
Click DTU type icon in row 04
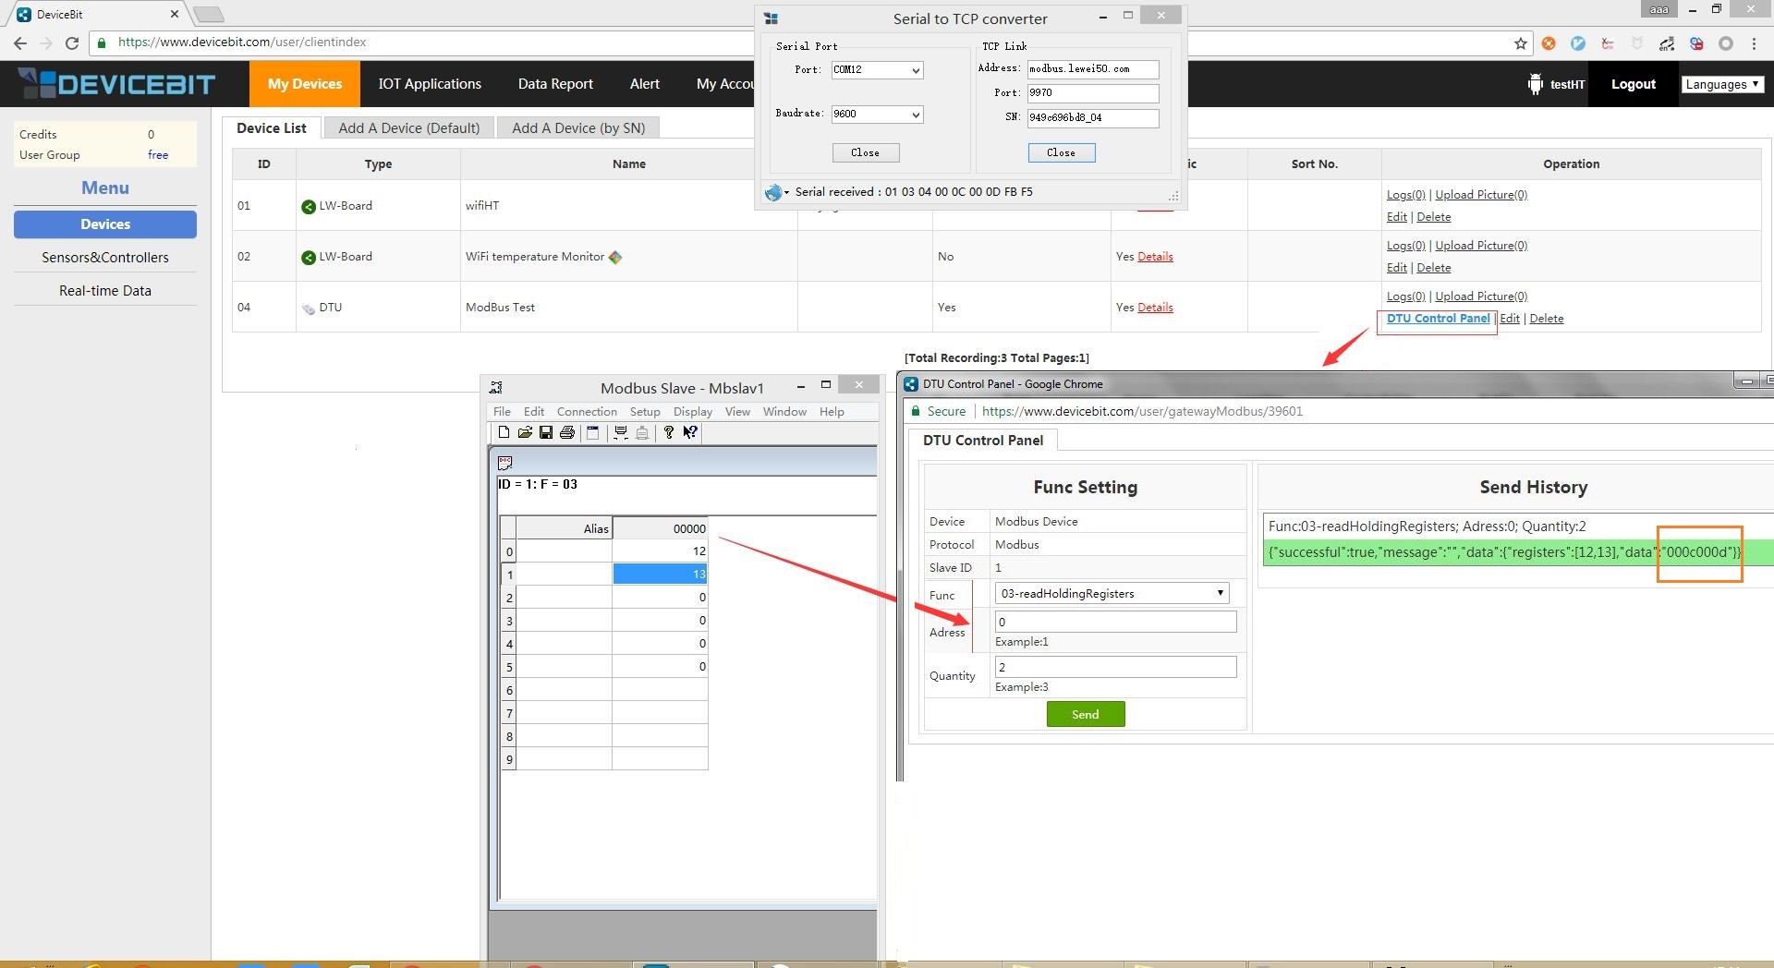tap(309, 309)
